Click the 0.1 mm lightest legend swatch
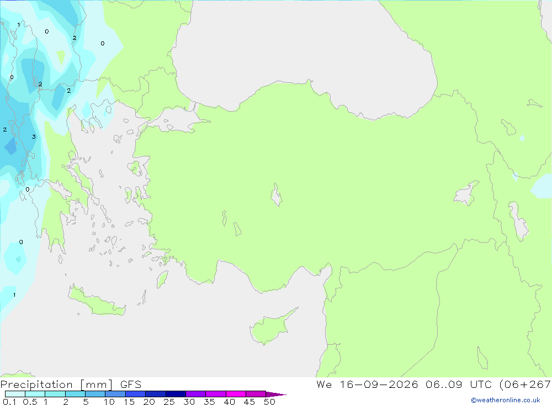This screenshot has height=405, width=552. click(15, 394)
